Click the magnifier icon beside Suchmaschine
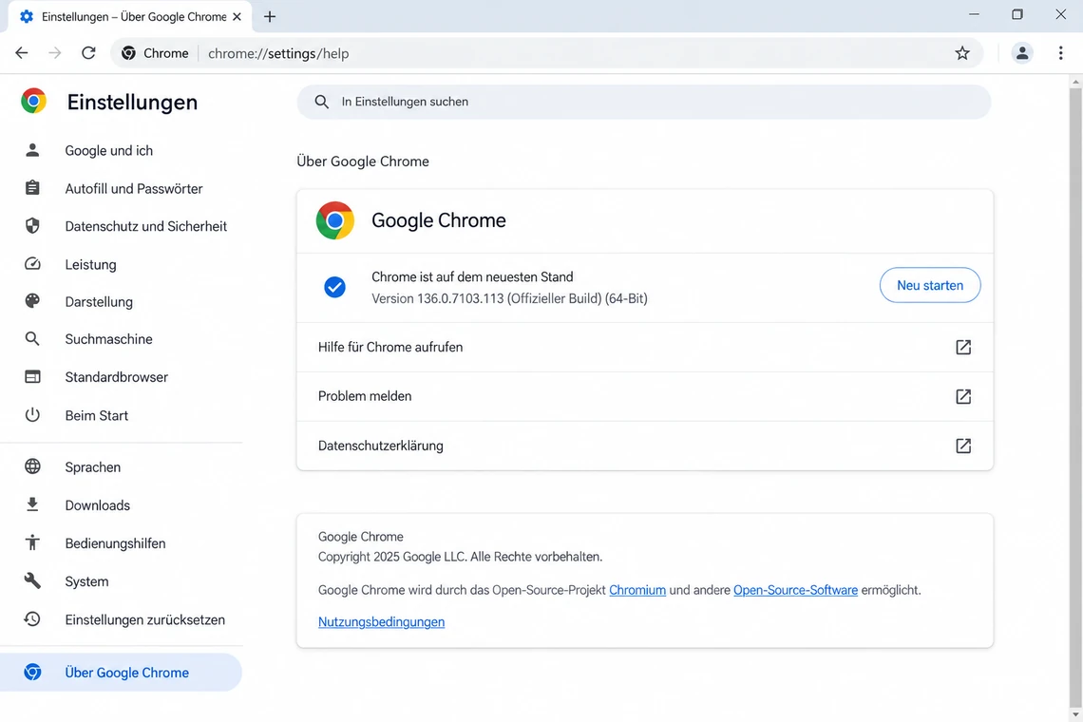The height and width of the screenshot is (722, 1083). tap(32, 338)
